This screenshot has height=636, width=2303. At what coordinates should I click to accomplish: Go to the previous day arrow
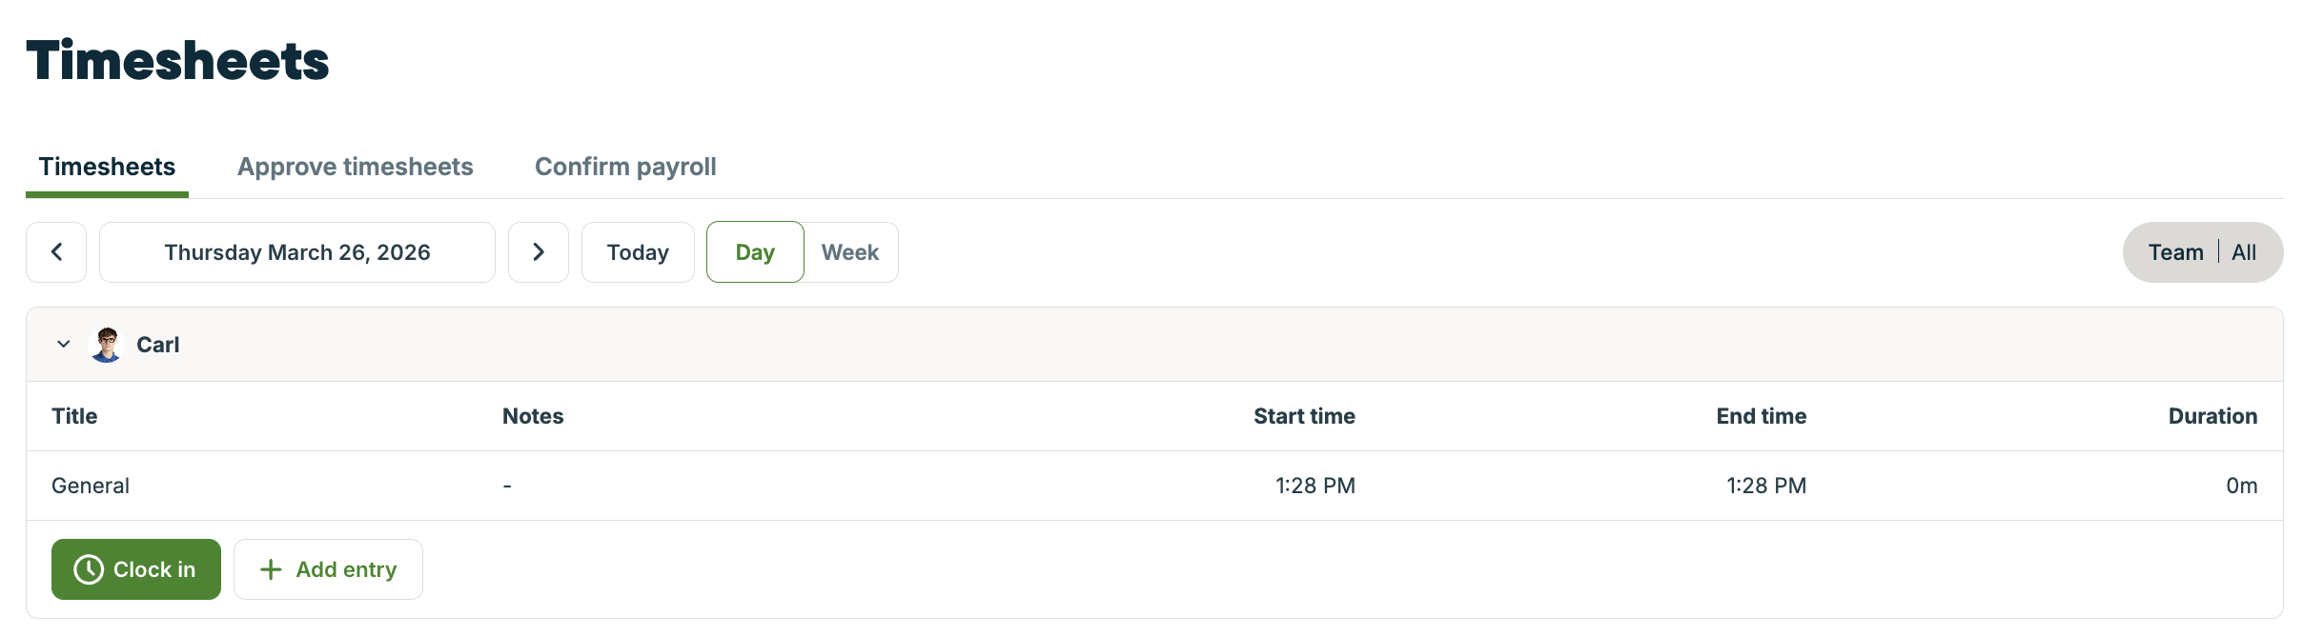click(56, 252)
